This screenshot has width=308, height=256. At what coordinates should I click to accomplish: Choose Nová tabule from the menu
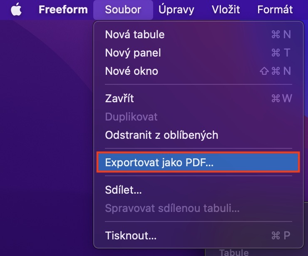135,34
